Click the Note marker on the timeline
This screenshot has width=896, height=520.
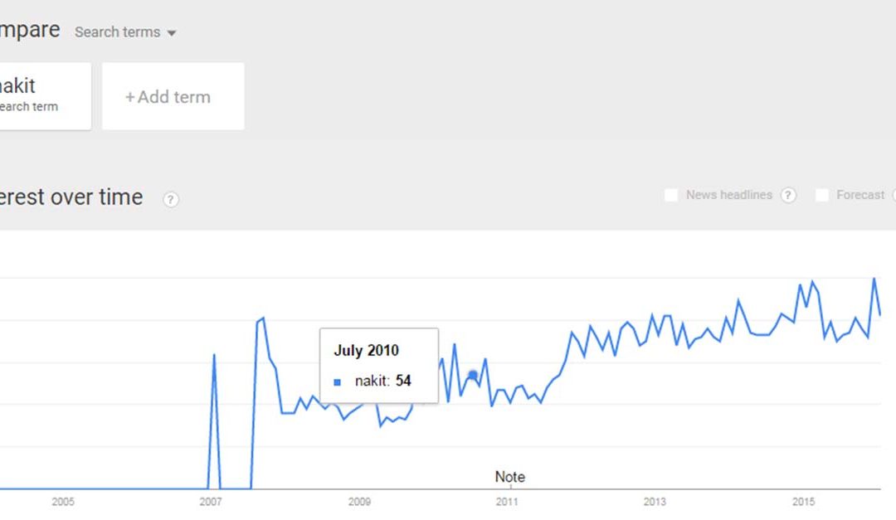pyautogui.click(x=509, y=477)
